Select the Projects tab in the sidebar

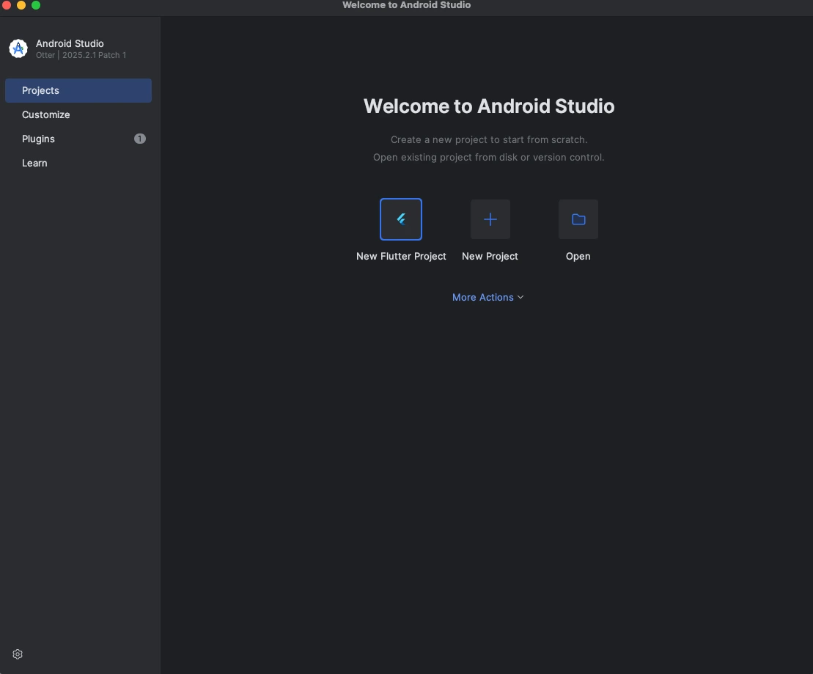click(x=40, y=90)
